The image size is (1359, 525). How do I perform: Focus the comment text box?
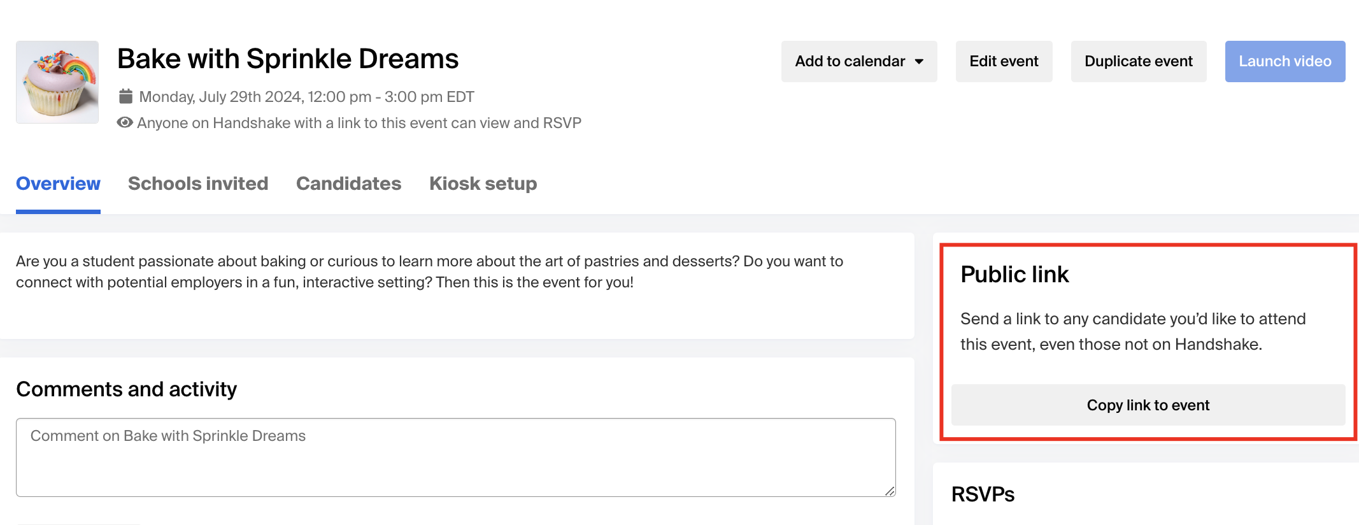pyautogui.click(x=456, y=457)
